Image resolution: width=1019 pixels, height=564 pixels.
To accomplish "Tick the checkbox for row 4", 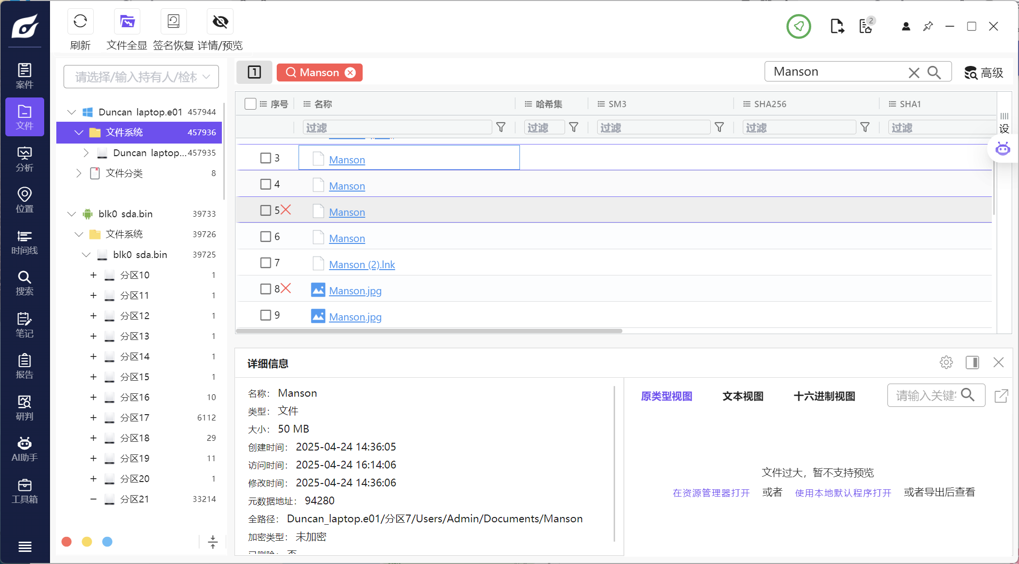I will click(x=266, y=184).
